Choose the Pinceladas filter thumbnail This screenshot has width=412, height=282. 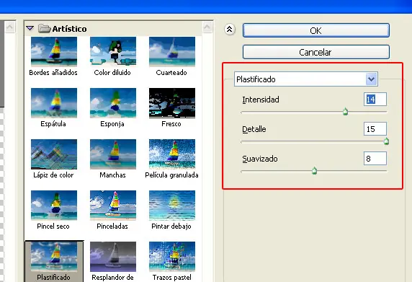click(113, 205)
